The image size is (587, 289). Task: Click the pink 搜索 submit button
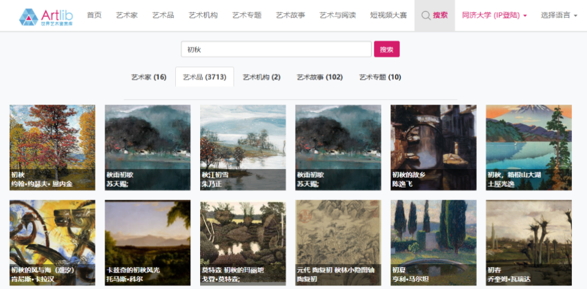point(386,49)
